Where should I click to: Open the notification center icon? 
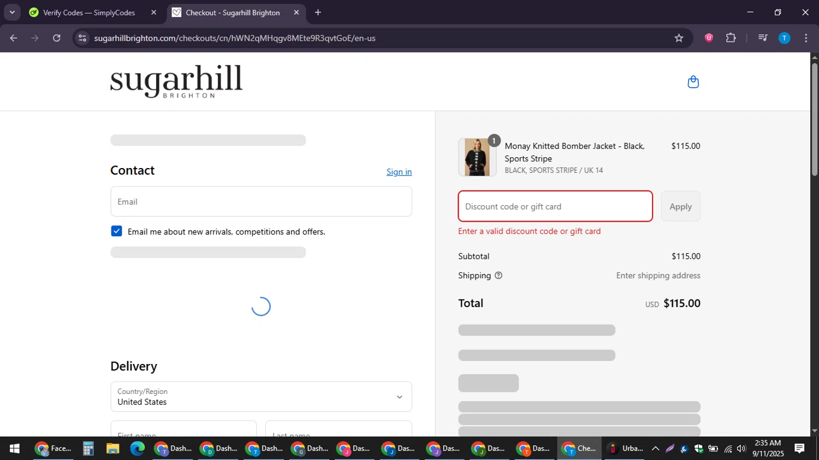click(x=800, y=449)
